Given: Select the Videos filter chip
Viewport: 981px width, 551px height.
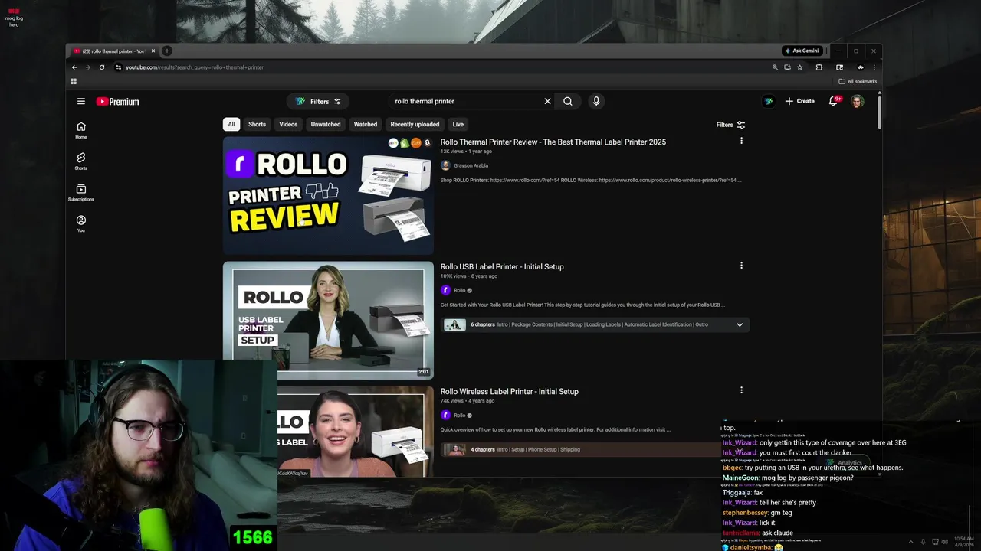Looking at the screenshot, I should point(288,124).
